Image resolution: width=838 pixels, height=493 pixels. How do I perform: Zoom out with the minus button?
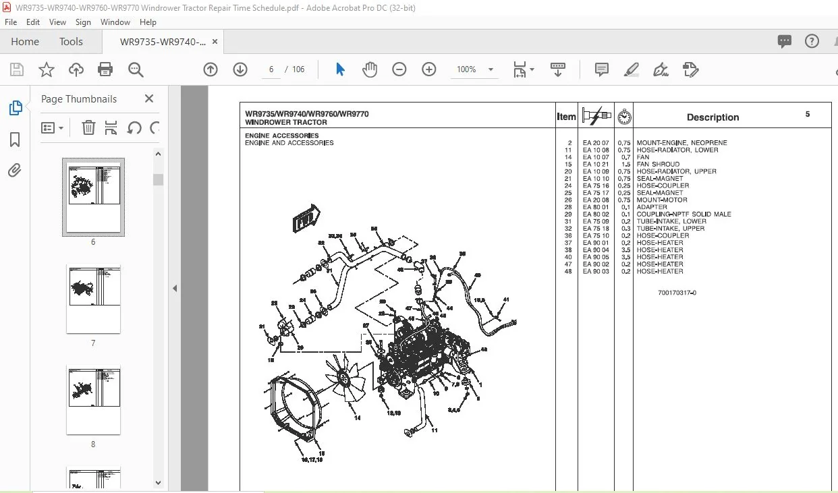point(399,69)
